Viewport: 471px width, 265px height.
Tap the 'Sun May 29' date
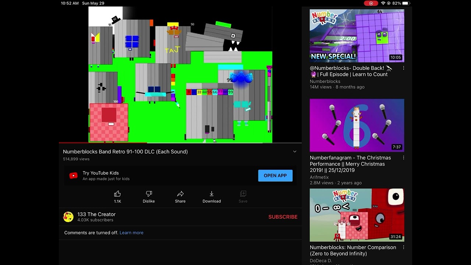coord(93,3)
